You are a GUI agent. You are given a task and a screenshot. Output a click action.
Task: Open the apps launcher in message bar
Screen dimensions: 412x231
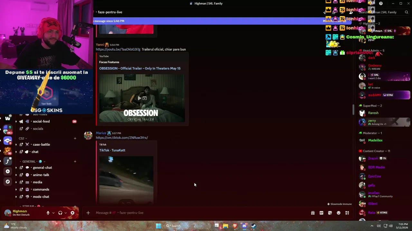tap(347, 213)
